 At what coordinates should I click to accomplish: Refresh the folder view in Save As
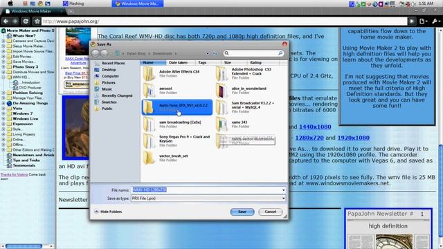click(215, 53)
